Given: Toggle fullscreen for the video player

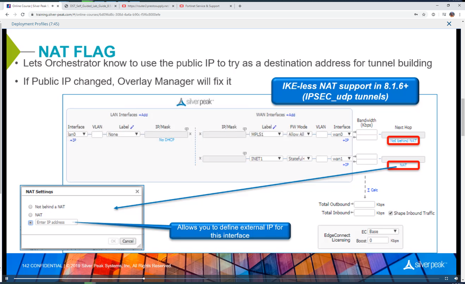Looking at the screenshot, I should pos(446,278).
